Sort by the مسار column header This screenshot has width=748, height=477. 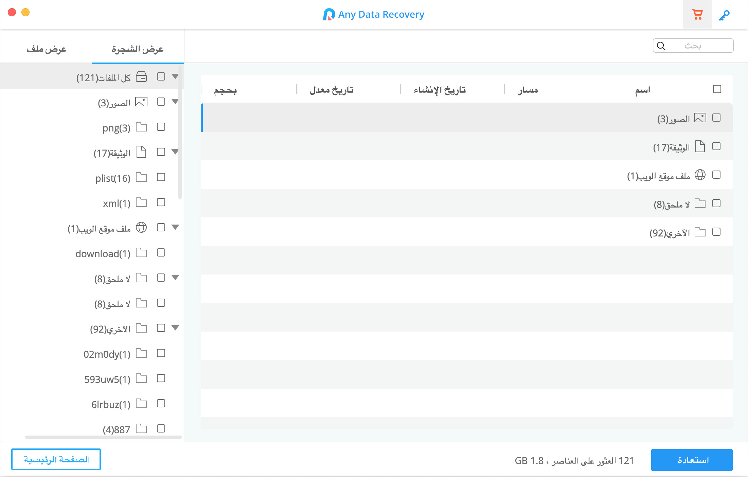click(x=528, y=90)
